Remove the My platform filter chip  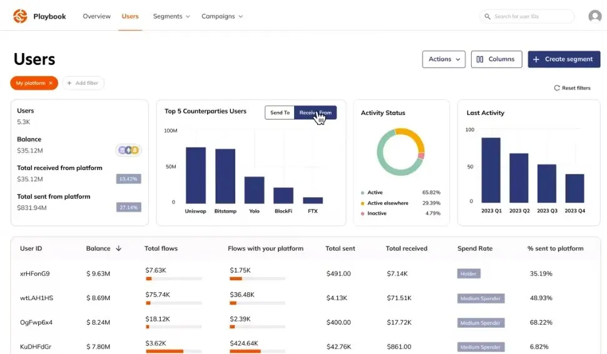click(51, 83)
